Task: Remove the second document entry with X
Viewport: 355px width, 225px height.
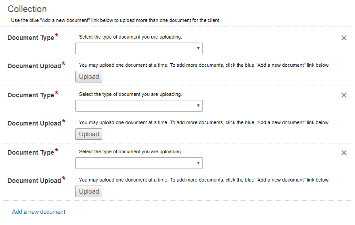Action: [x=344, y=95]
